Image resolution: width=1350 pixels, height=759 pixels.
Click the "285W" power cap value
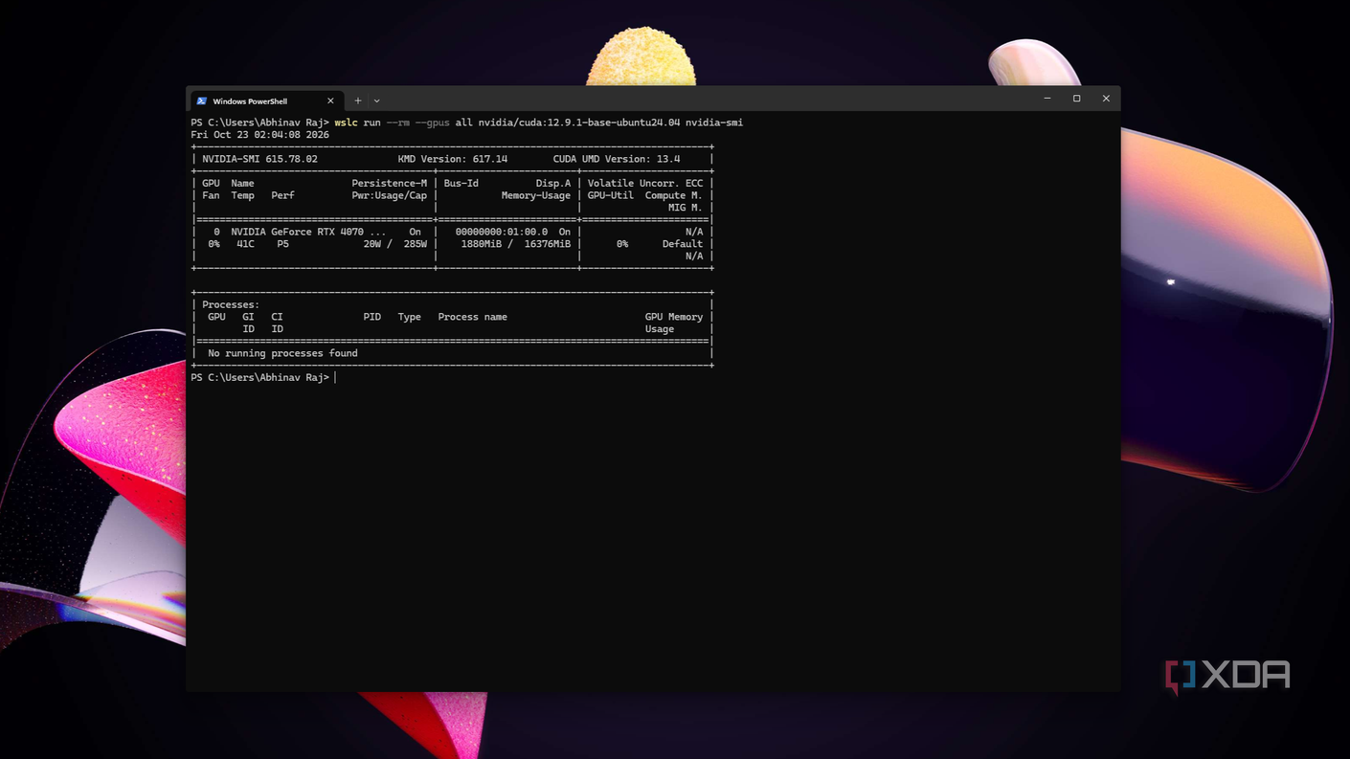click(x=416, y=244)
